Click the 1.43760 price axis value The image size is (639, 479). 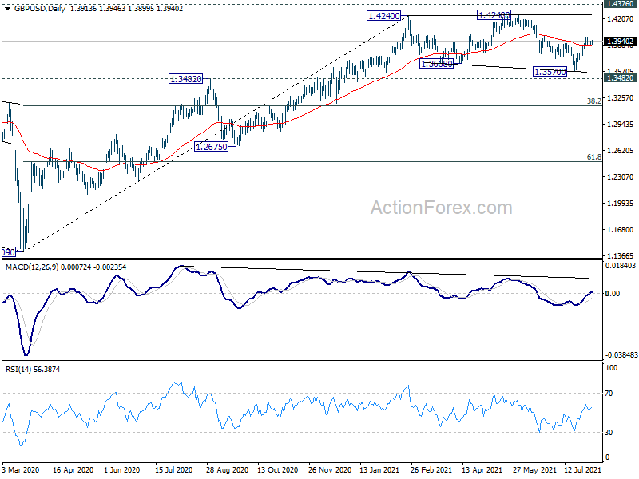(x=619, y=5)
